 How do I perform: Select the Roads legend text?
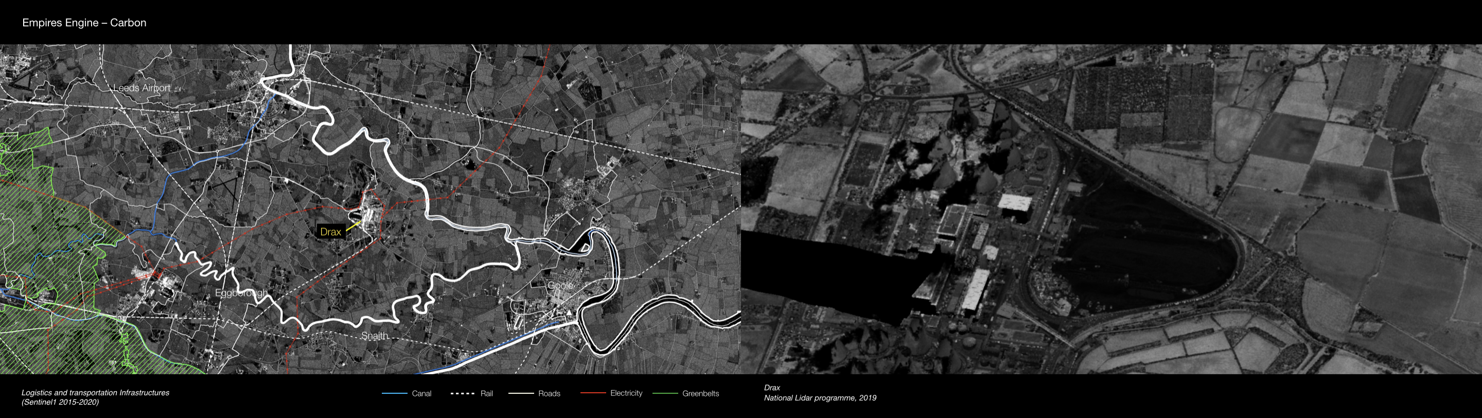click(x=549, y=394)
